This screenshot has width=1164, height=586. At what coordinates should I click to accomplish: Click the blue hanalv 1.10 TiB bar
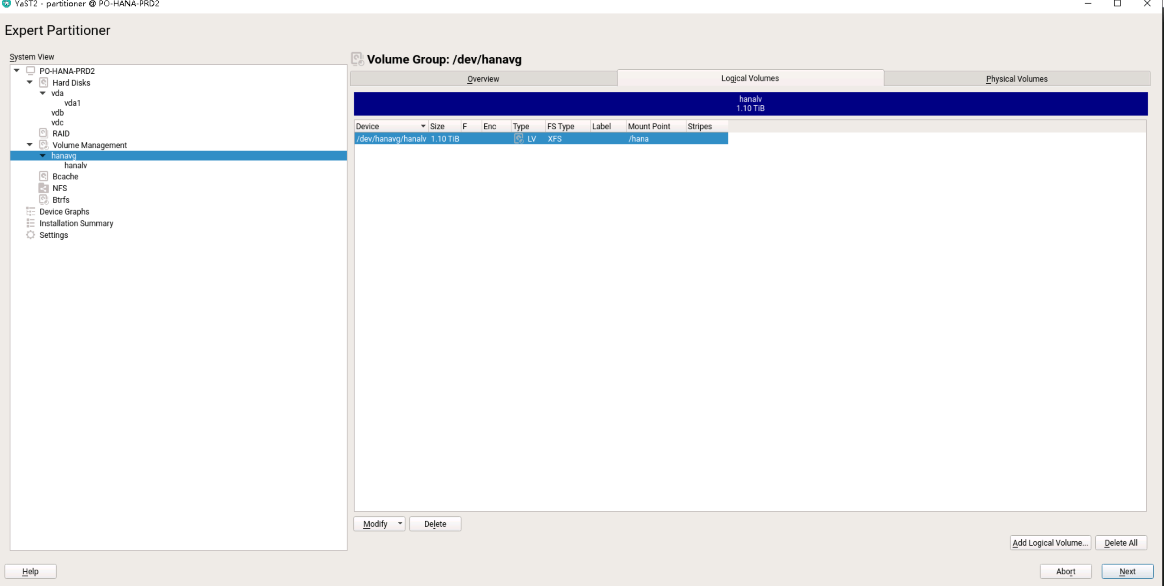coord(750,104)
